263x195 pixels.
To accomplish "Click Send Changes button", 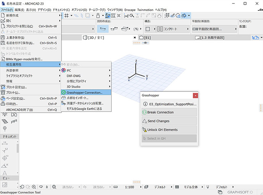I will point(169,121).
